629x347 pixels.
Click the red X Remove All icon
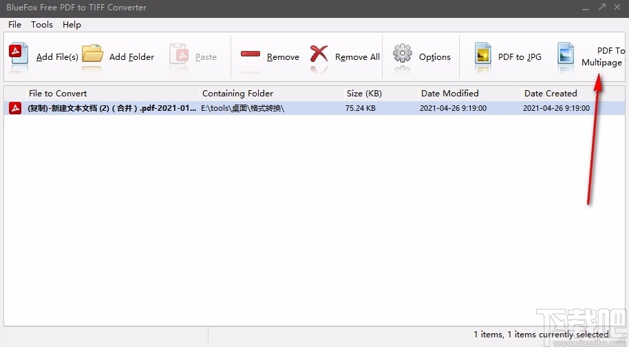[319, 54]
